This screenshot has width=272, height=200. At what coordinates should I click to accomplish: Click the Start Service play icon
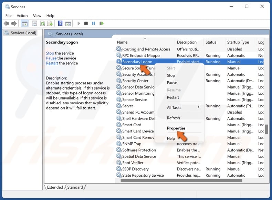click(79, 23)
